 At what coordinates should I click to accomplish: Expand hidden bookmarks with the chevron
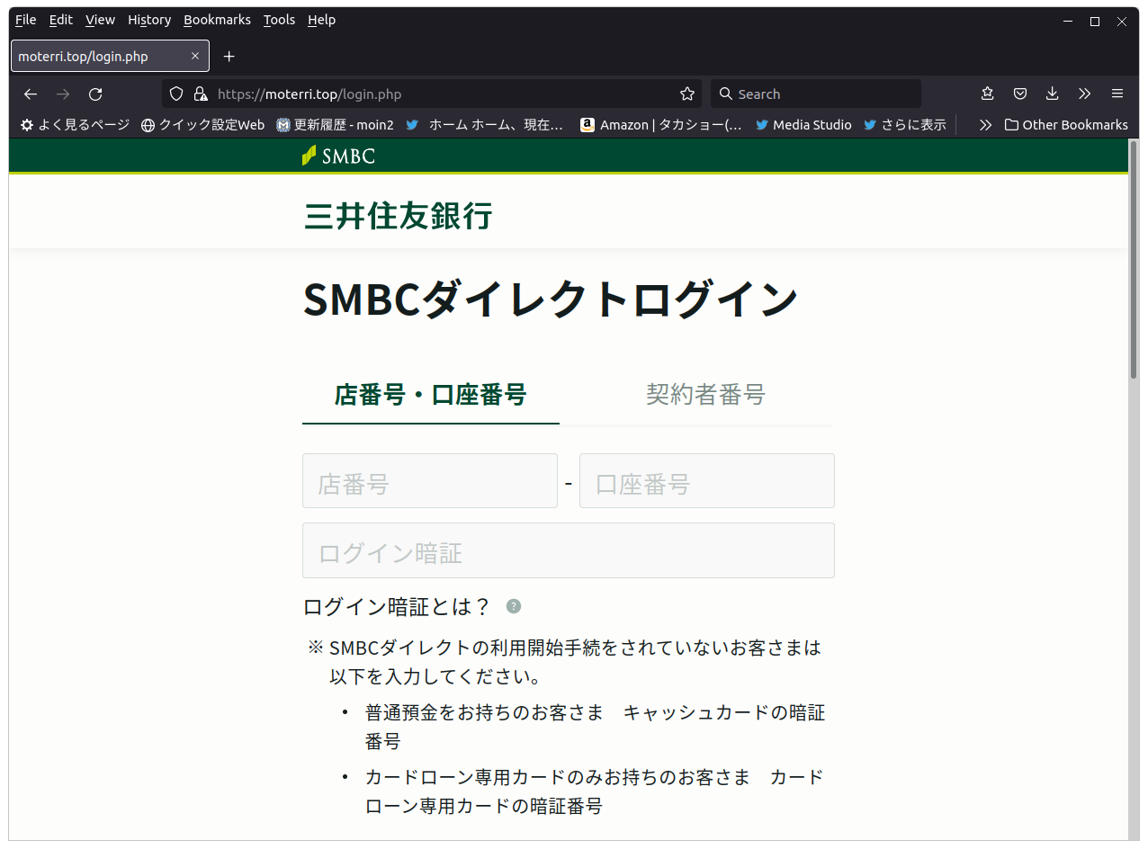984,125
